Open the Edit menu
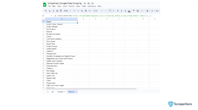The height and width of the screenshot is (110, 198). point(54,6)
